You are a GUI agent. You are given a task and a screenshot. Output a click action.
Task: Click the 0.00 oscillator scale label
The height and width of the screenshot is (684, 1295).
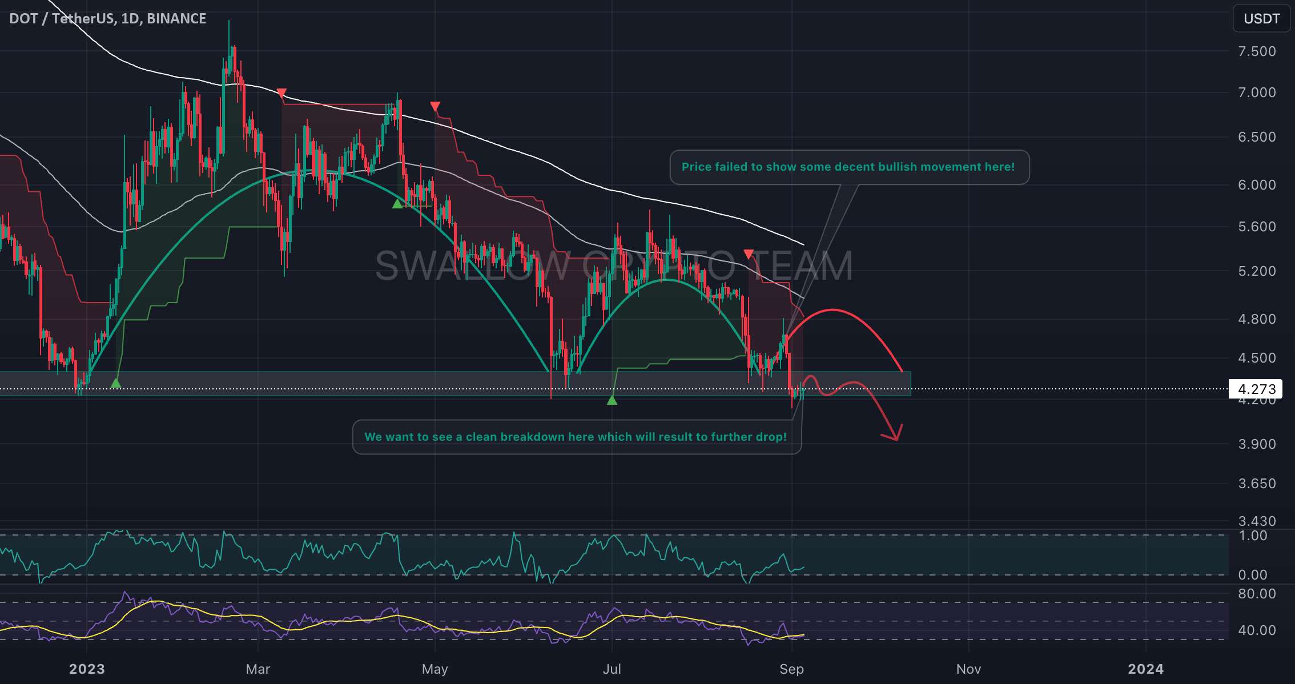[x=1253, y=575]
